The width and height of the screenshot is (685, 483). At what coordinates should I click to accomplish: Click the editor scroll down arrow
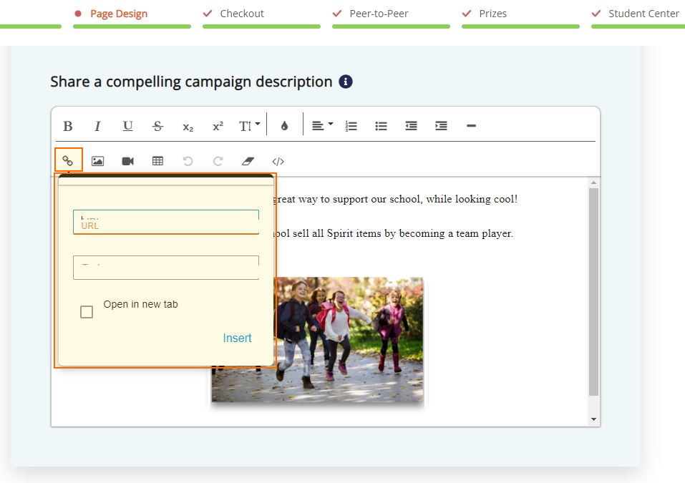pyautogui.click(x=593, y=419)
